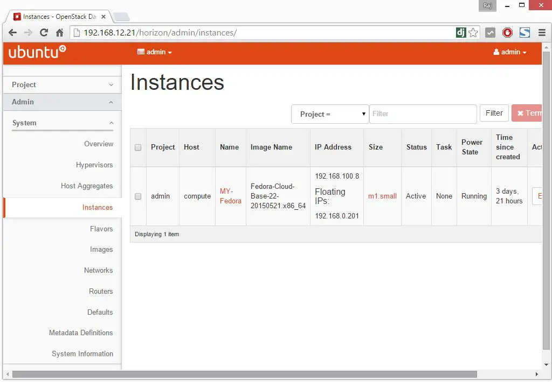Click the Instances browser tab
Screen dimensions: 552x382
[x=59, y=17]
